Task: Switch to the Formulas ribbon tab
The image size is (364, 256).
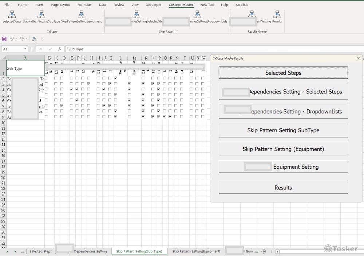Action: (84, 5)
